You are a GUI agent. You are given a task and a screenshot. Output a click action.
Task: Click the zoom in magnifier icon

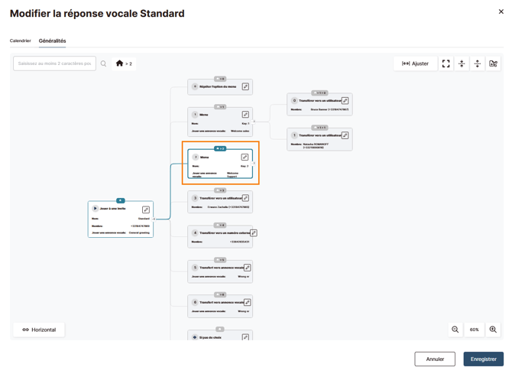[493, 330]
